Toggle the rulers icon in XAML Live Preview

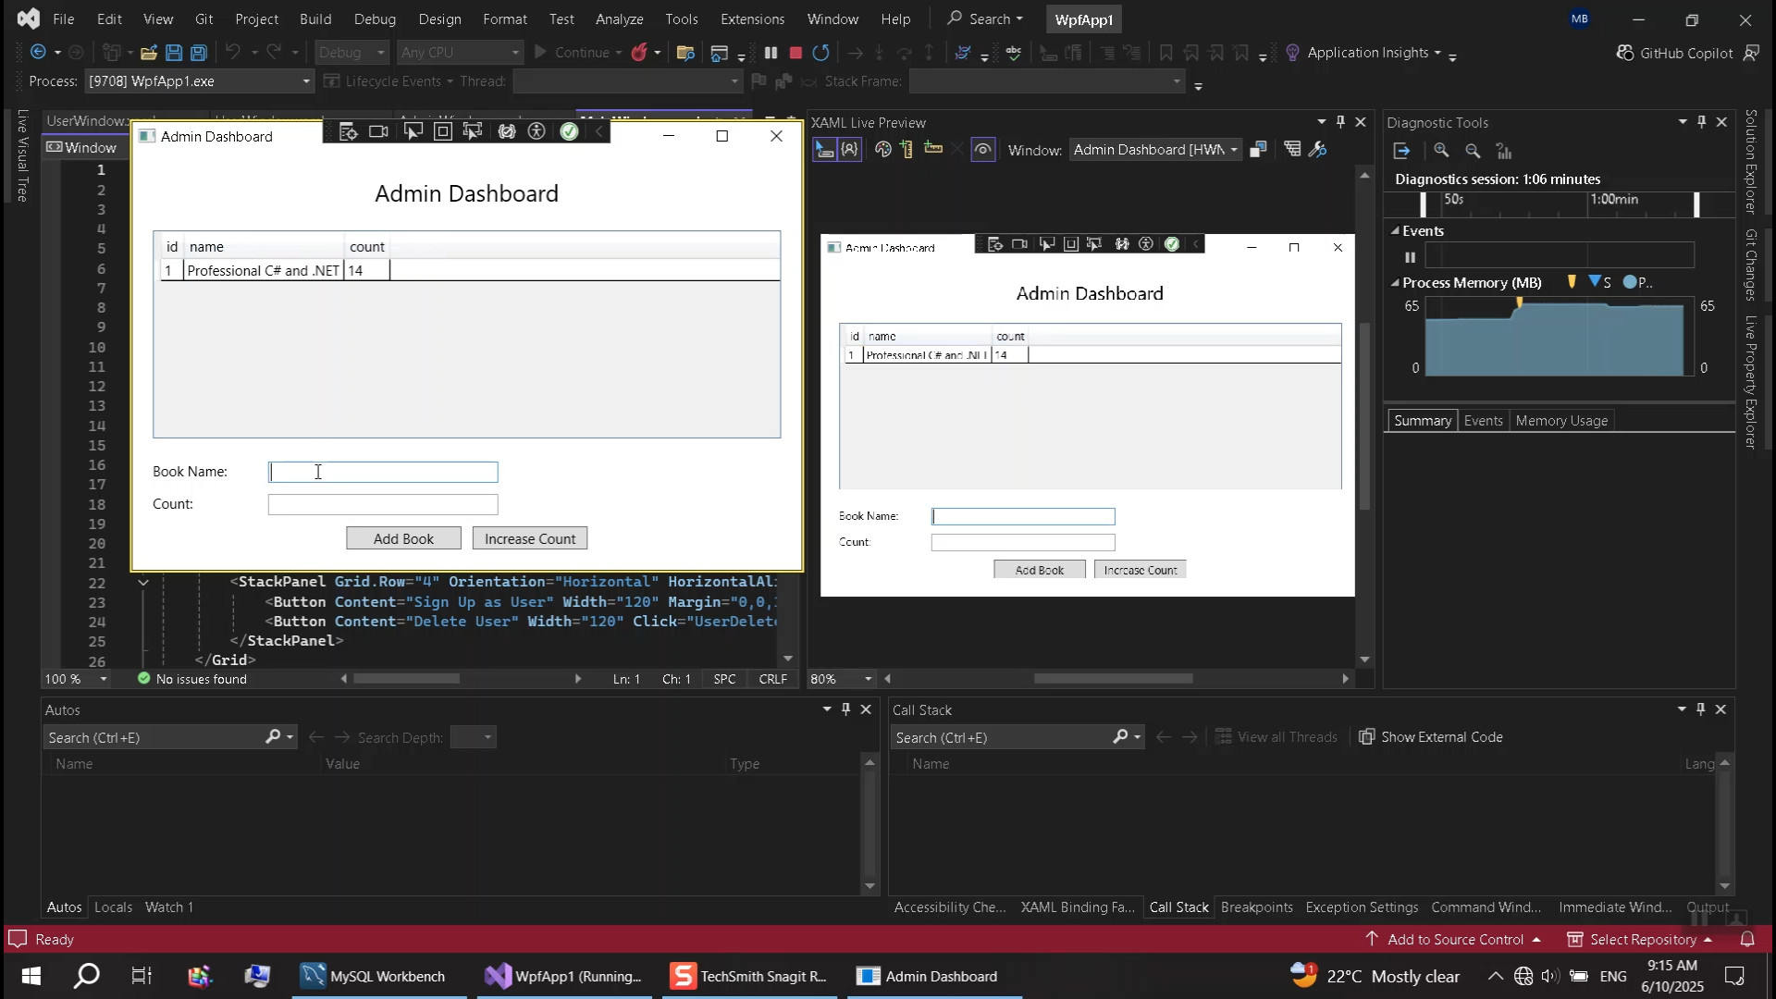click(x=906, y=149)
